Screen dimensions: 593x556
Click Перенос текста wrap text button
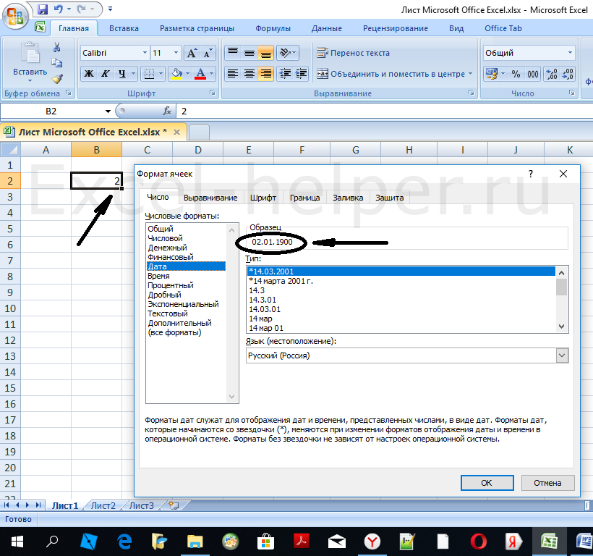tap(353, 53)
